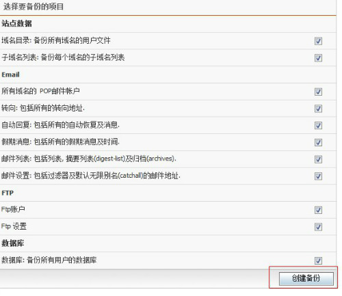
Task: Uncheck the 邮件列表 digest-list checkbox
Action: click(318, 159)
